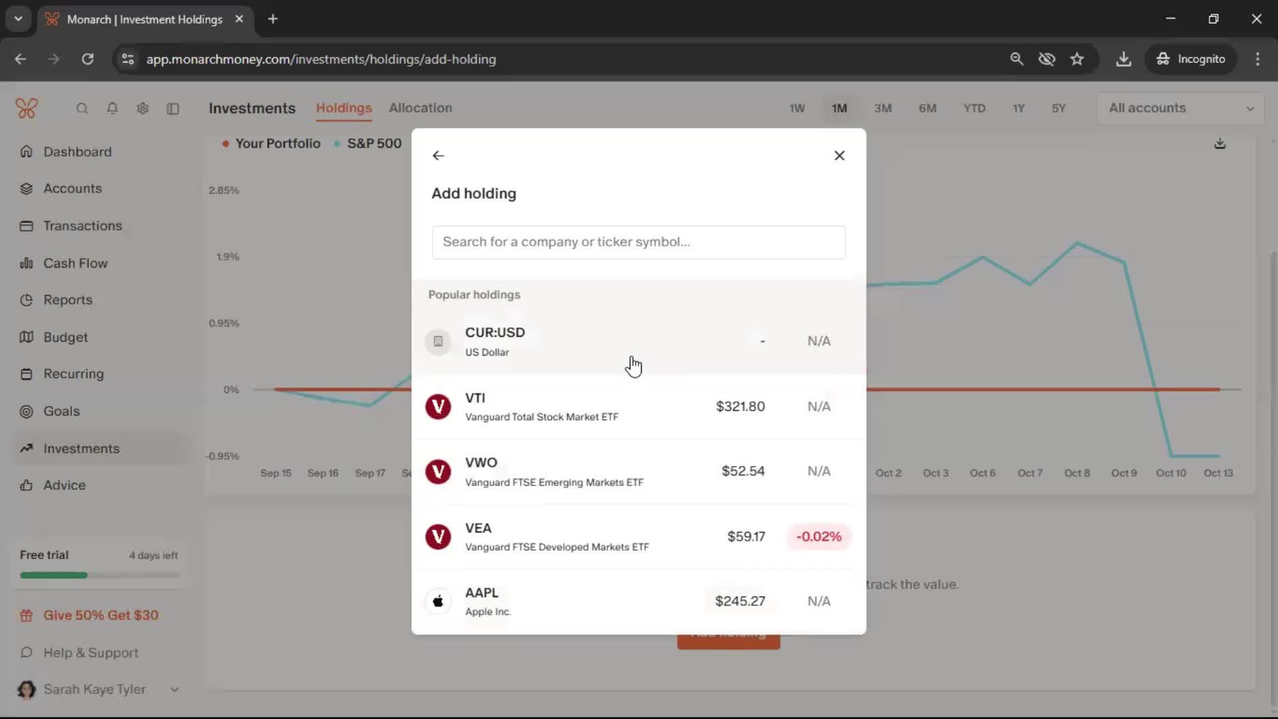Select the 3M time range
This screenshot has height=719, width=1278.
(883, 108)
